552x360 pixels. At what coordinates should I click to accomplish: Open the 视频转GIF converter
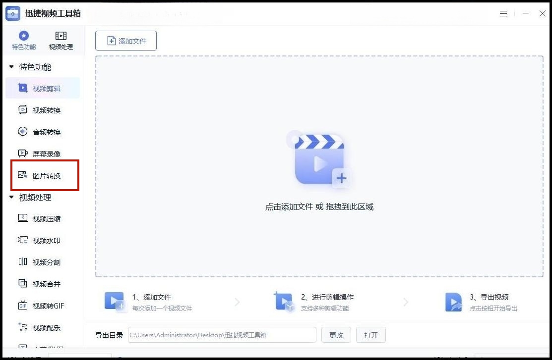pyautogui.click(x=44, y=306)
